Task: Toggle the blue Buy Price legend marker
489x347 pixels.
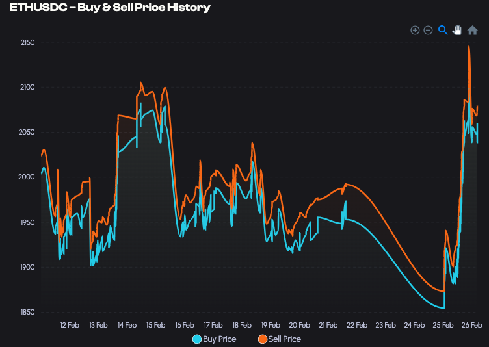Action: pos(197,339)
